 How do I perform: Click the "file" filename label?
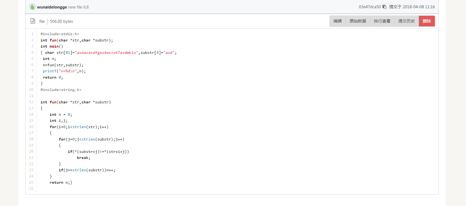click(x=42, y=21)
